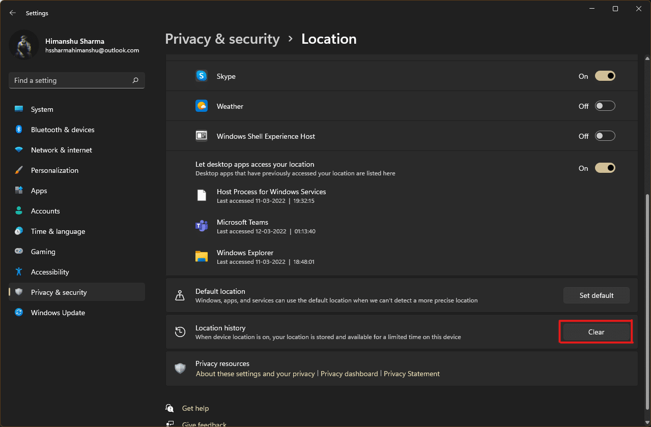The image size is (651, 427).
Task: Click the Microsoft Teams icon
Action: pyautogui.click(x=202, y=226)
